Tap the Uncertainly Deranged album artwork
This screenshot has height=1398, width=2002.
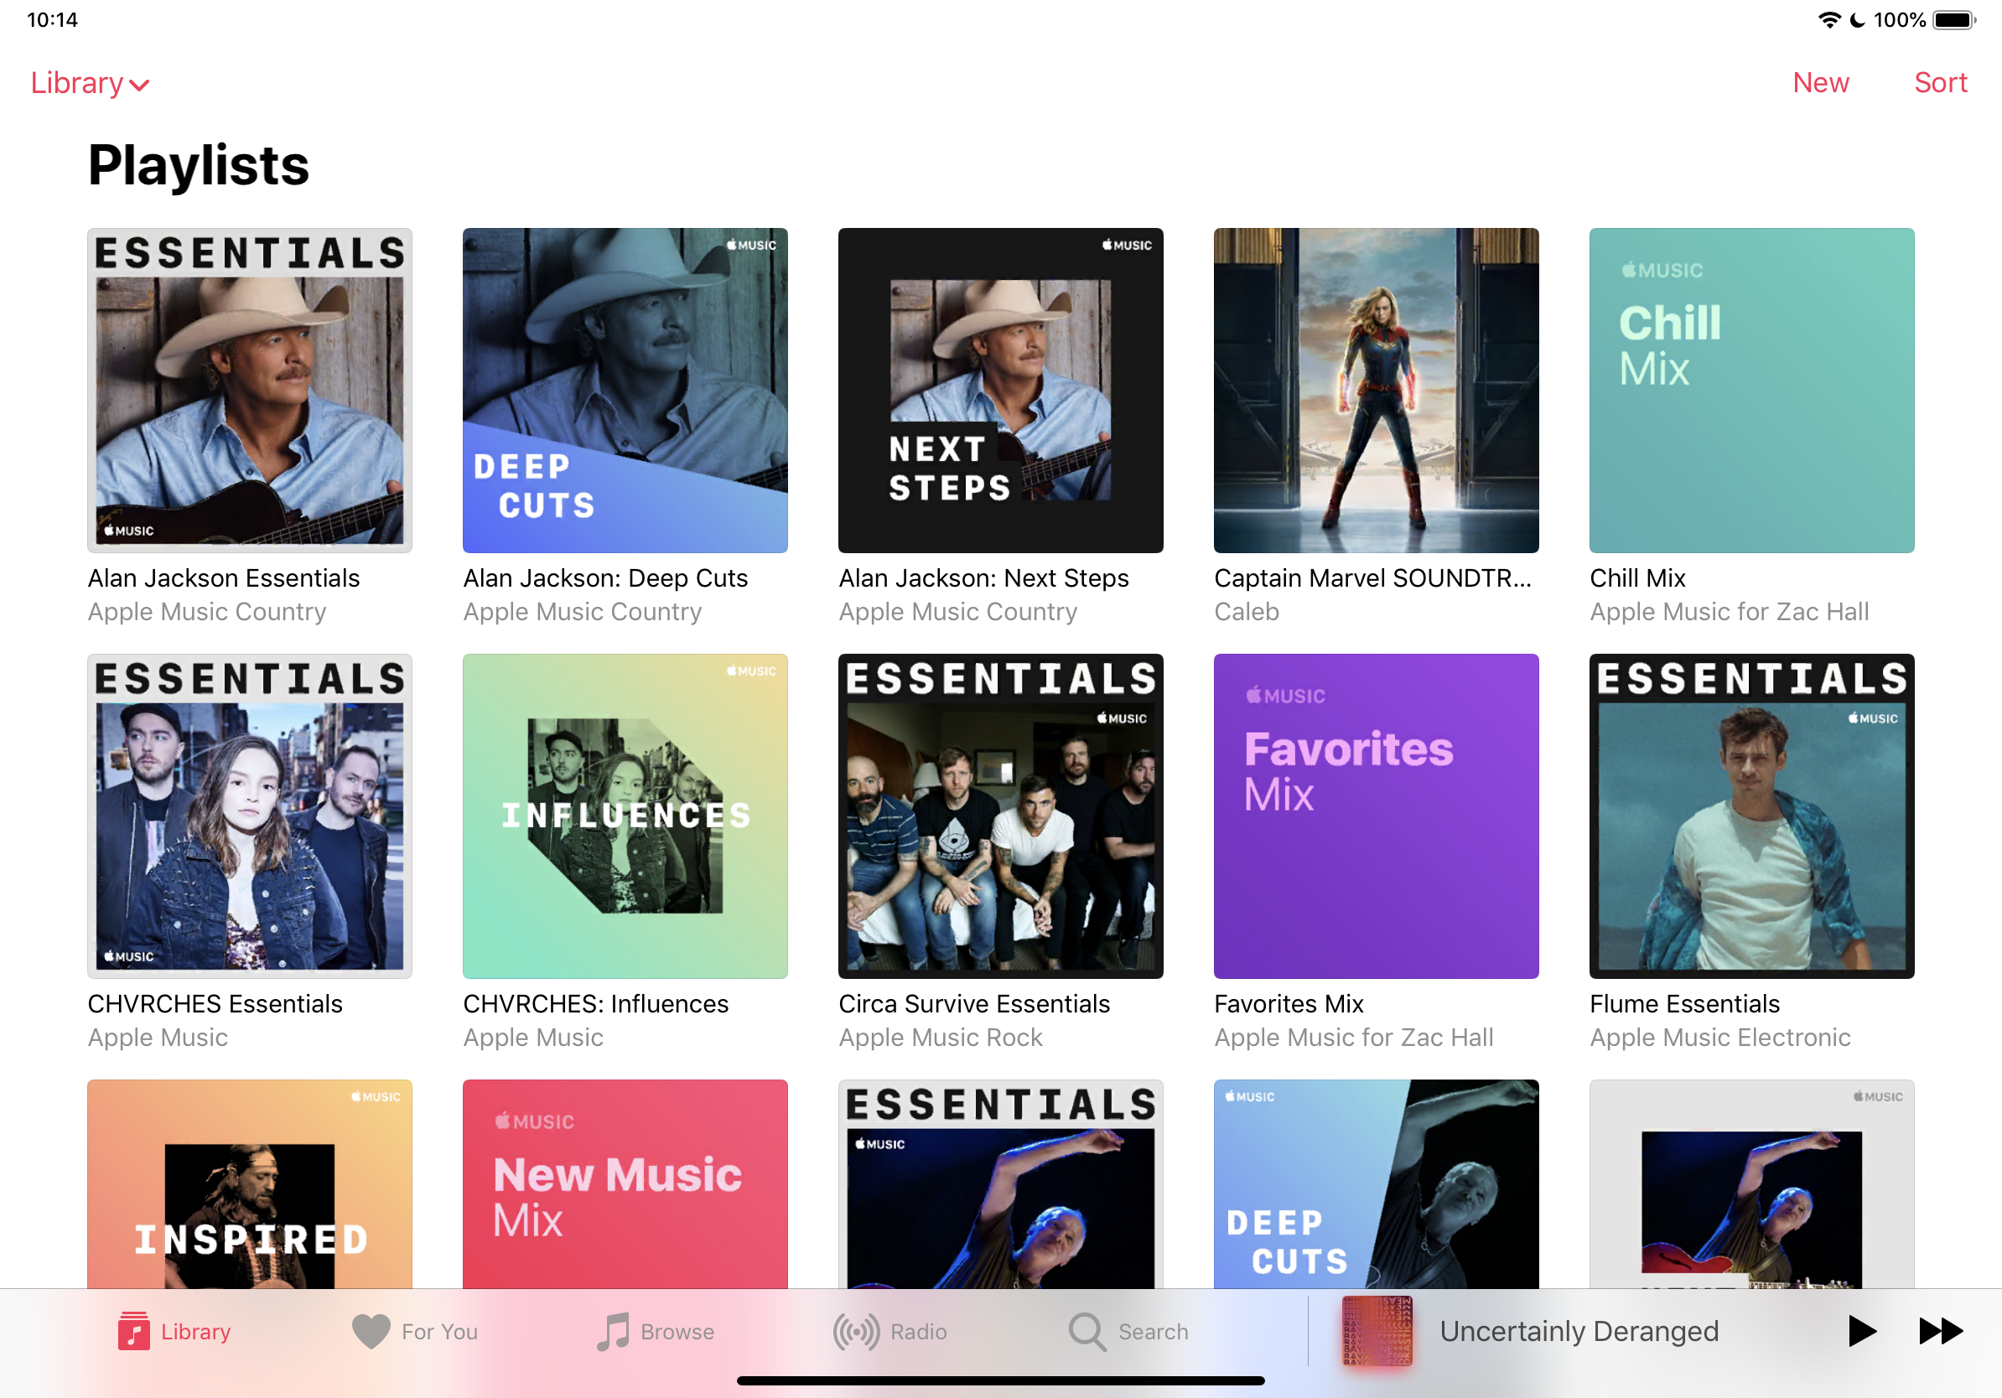[x=1375, y=1331]
